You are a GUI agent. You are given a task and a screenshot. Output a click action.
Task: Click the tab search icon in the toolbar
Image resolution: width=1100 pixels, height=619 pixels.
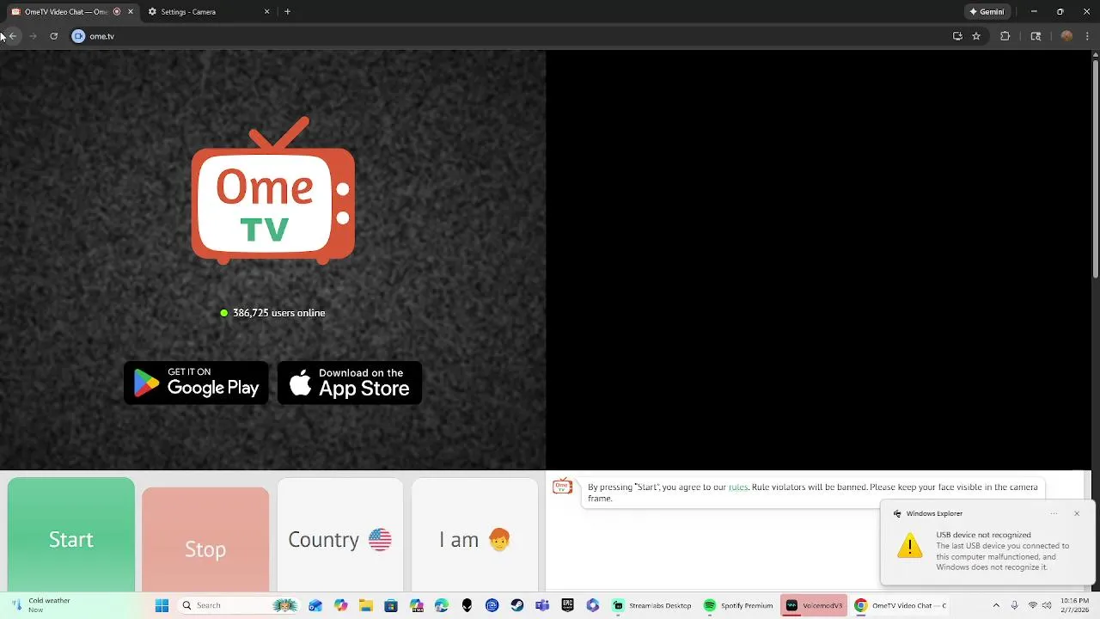1036,36
